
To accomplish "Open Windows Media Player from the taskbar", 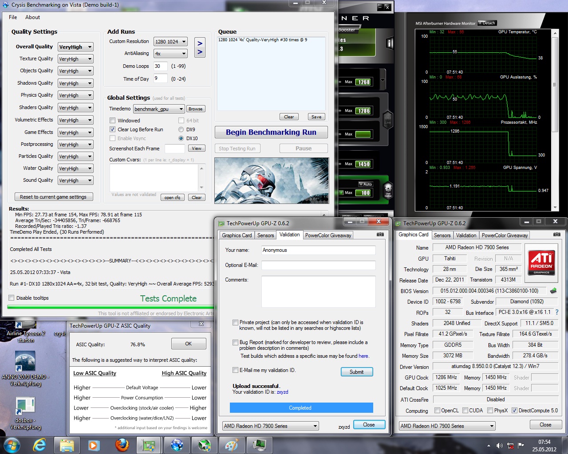I will tap(94, 445).
